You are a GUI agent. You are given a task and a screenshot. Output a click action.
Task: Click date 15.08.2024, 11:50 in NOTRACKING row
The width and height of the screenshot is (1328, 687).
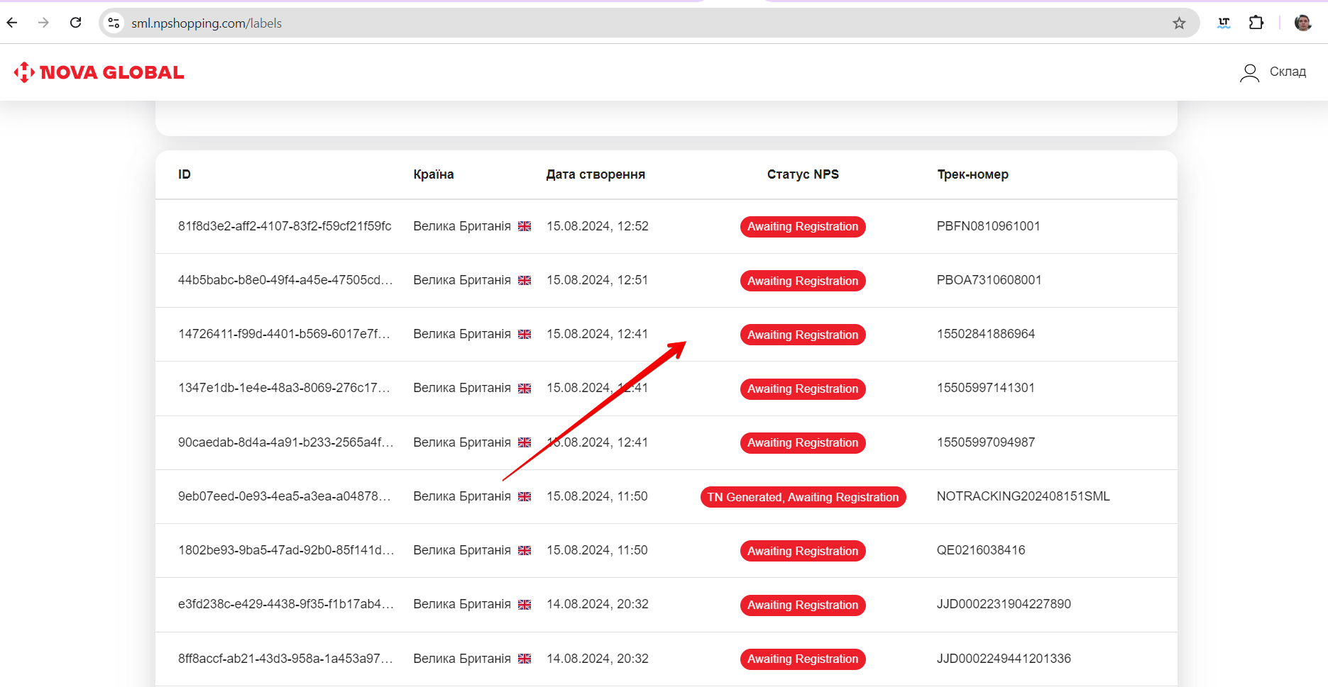coord(597,496)
